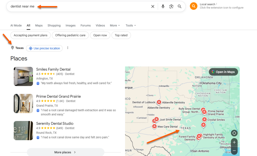Open Serenity Dental Studio listing
Screen dimensions: 257x156
(55, 123)
